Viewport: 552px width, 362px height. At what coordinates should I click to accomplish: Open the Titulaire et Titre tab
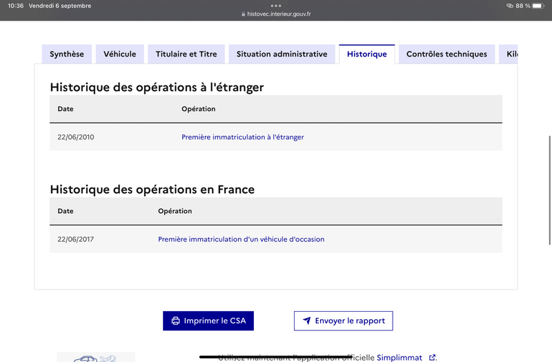(186, 54)
